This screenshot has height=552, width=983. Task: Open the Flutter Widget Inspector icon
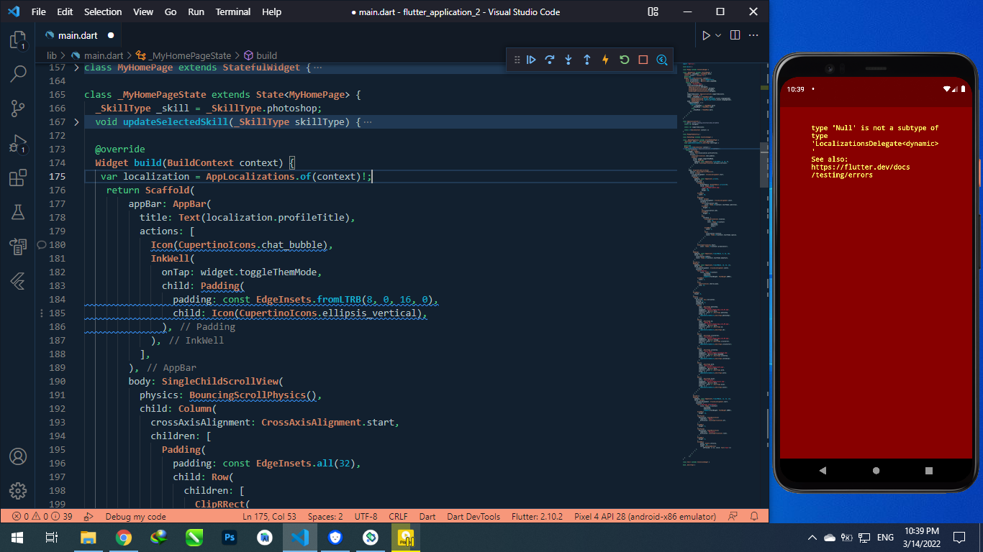662,60
